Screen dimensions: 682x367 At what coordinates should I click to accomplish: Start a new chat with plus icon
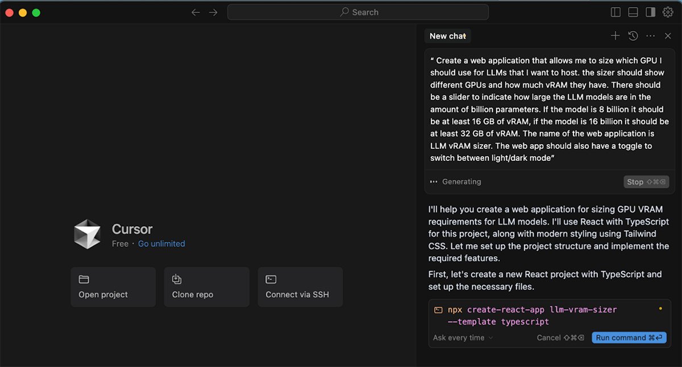click(615, 36)
